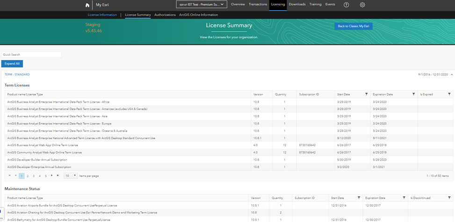This screenshot has height=222, width=455.
Task: Select the Data Pack Term License - Africa row
Action: click(229, 102)
